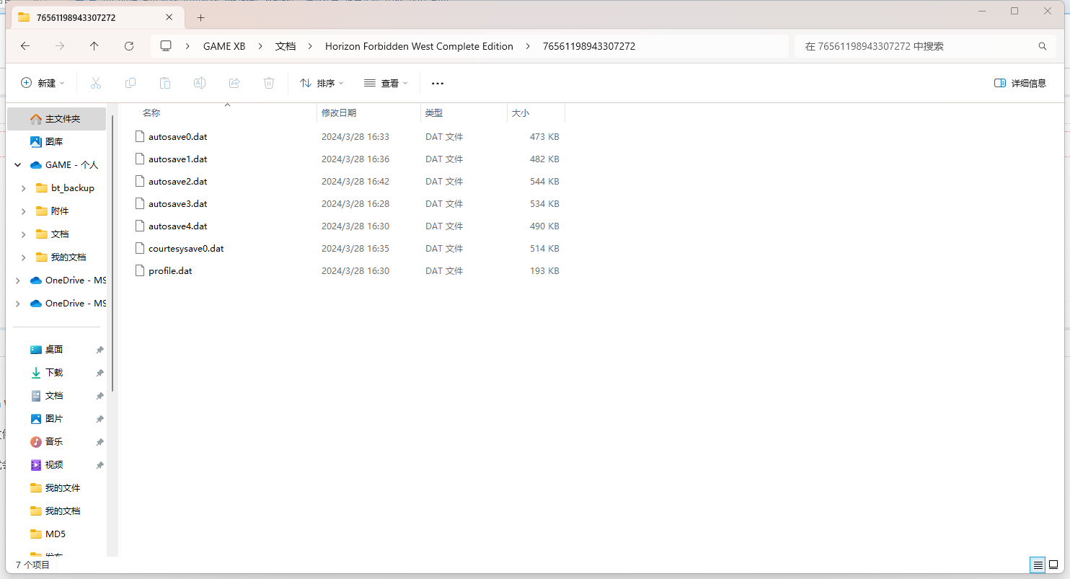The image size is (1070, 579).
Task: Navigate to Horizon Forbidden West Complete Edition breadcrumb
Action: pos(419,46)
